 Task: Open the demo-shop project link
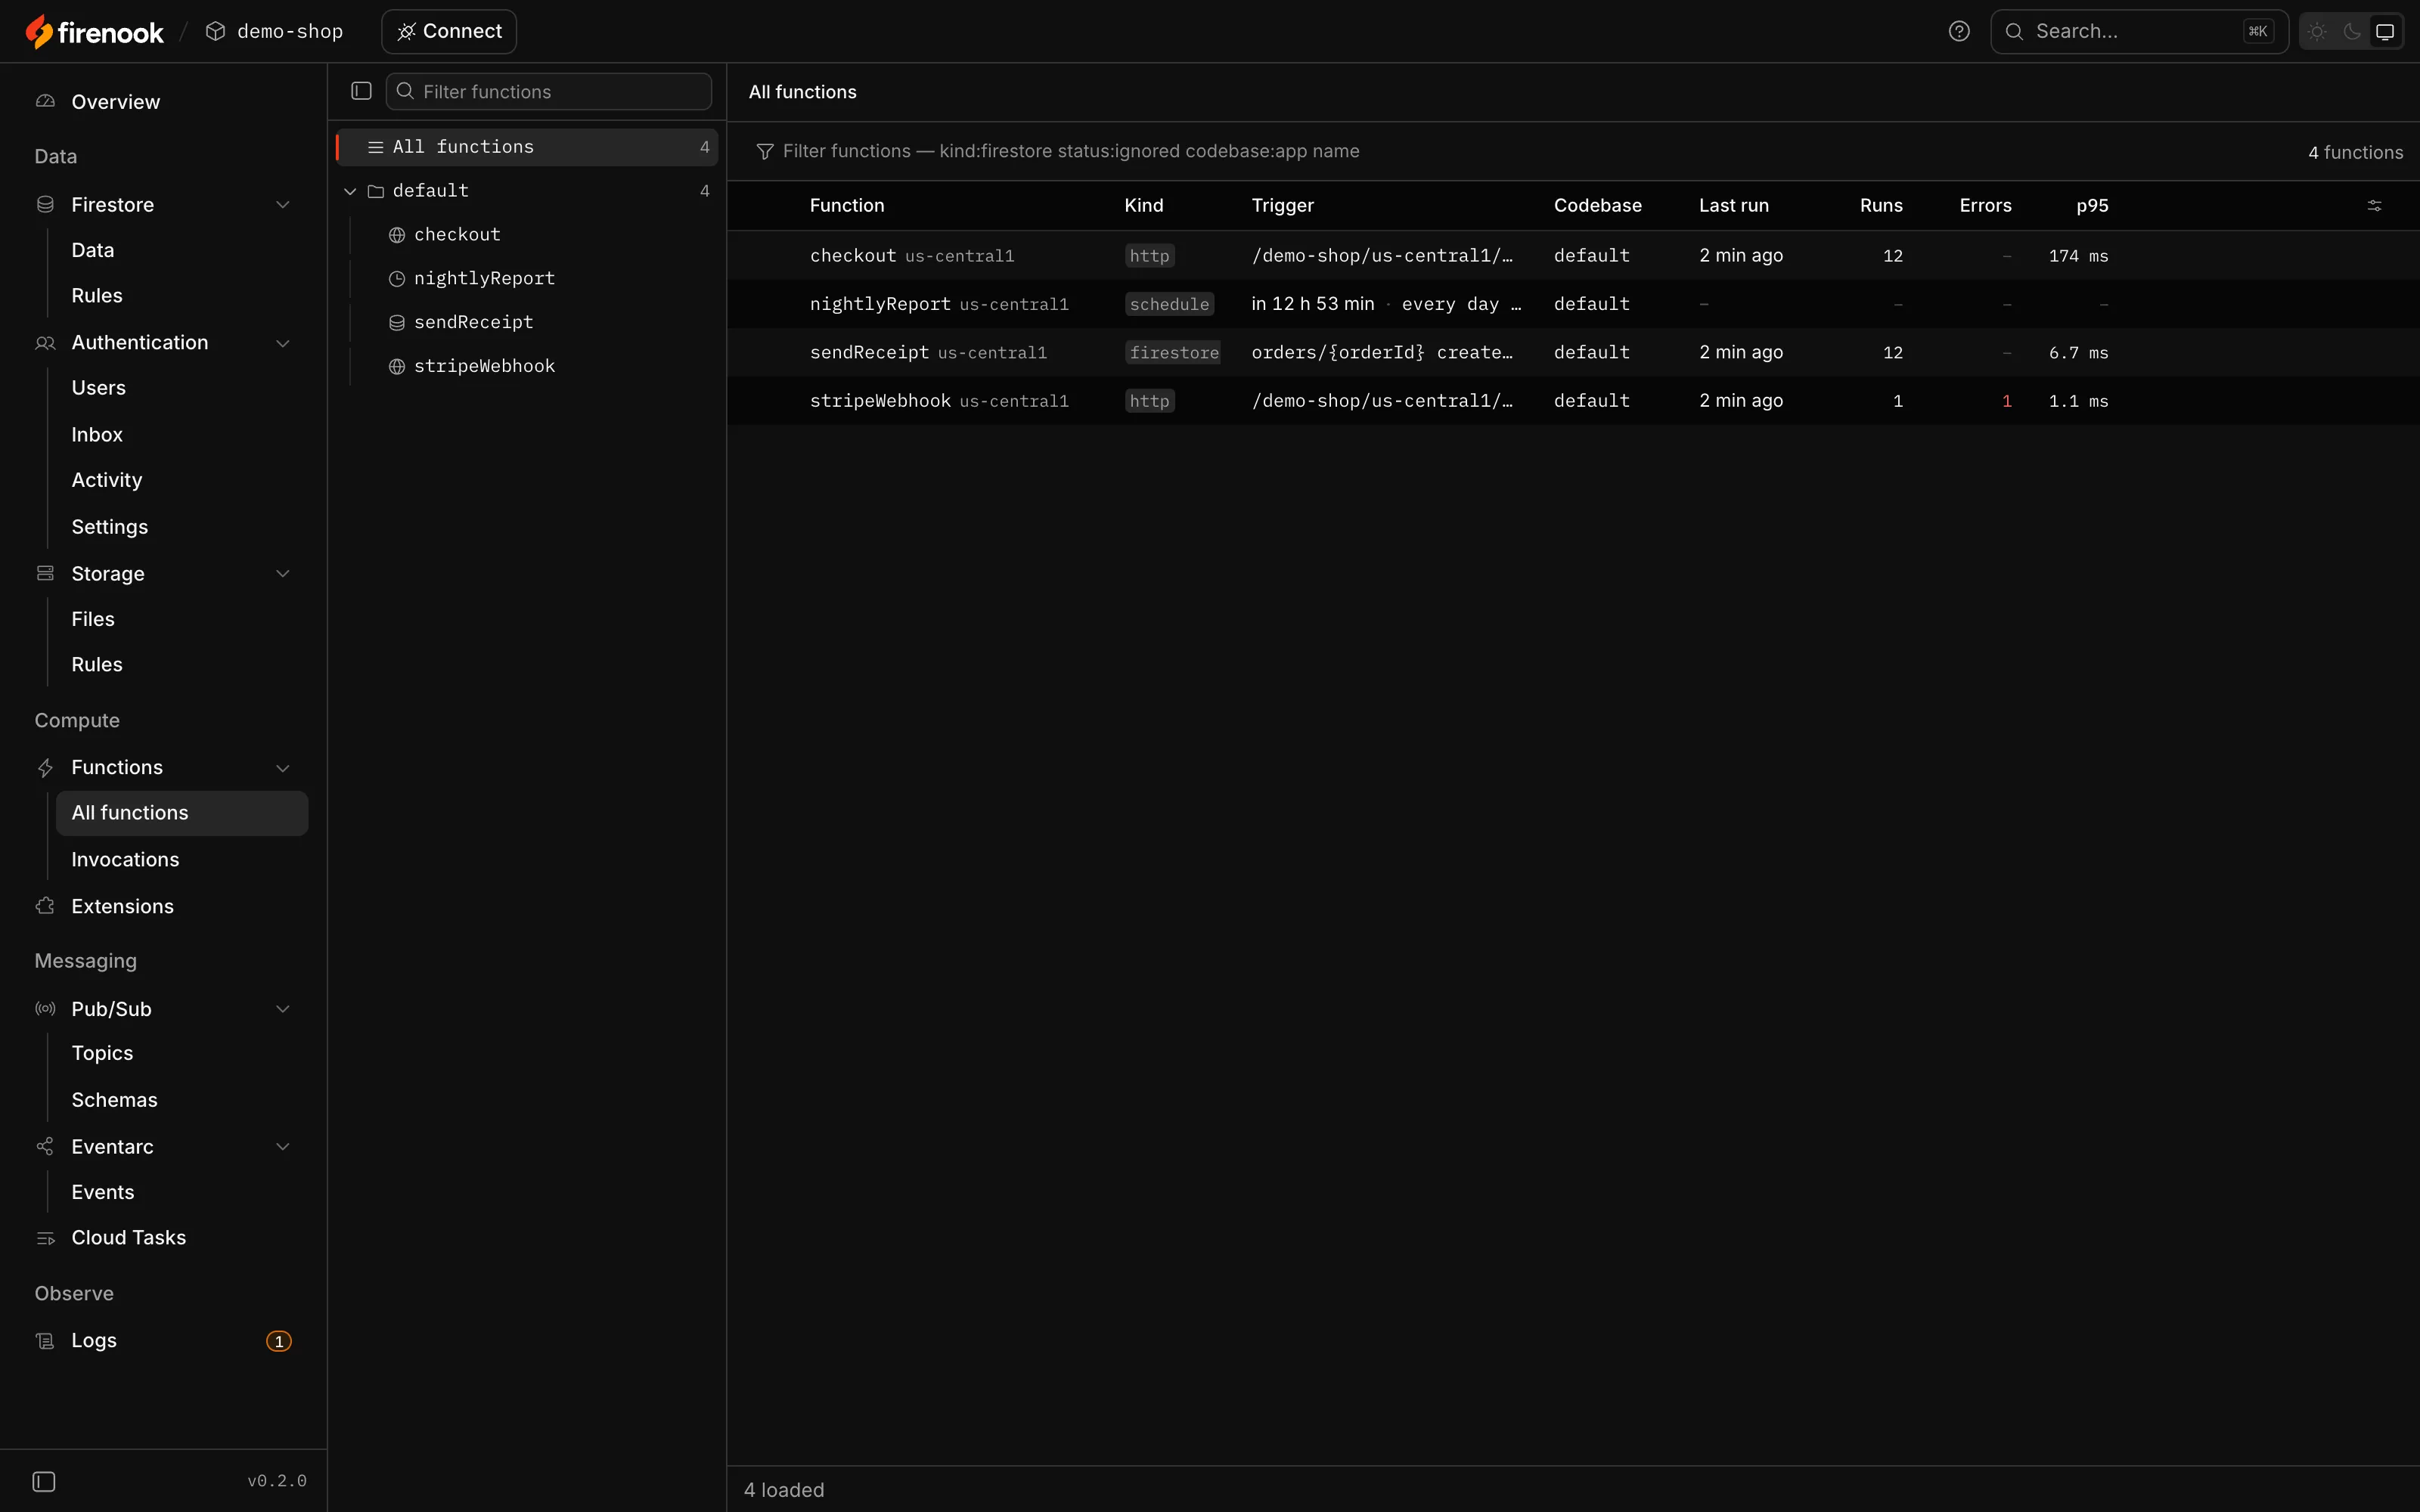click(274, 31)
